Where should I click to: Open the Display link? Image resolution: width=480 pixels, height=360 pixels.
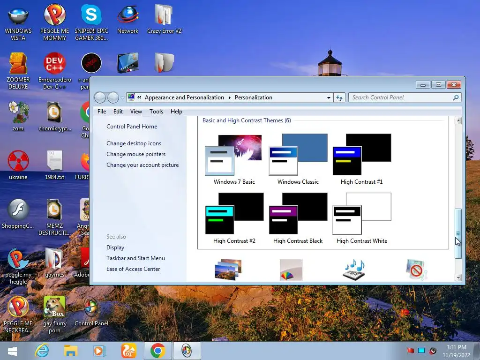coord(115,247)
